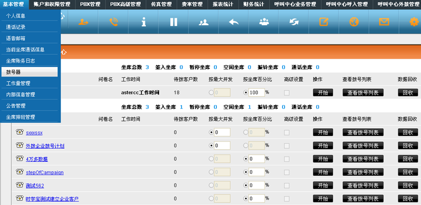Click the white reply arrow toolbar icon
This screenshot has width=421, height=205.
tap(233, 22)
